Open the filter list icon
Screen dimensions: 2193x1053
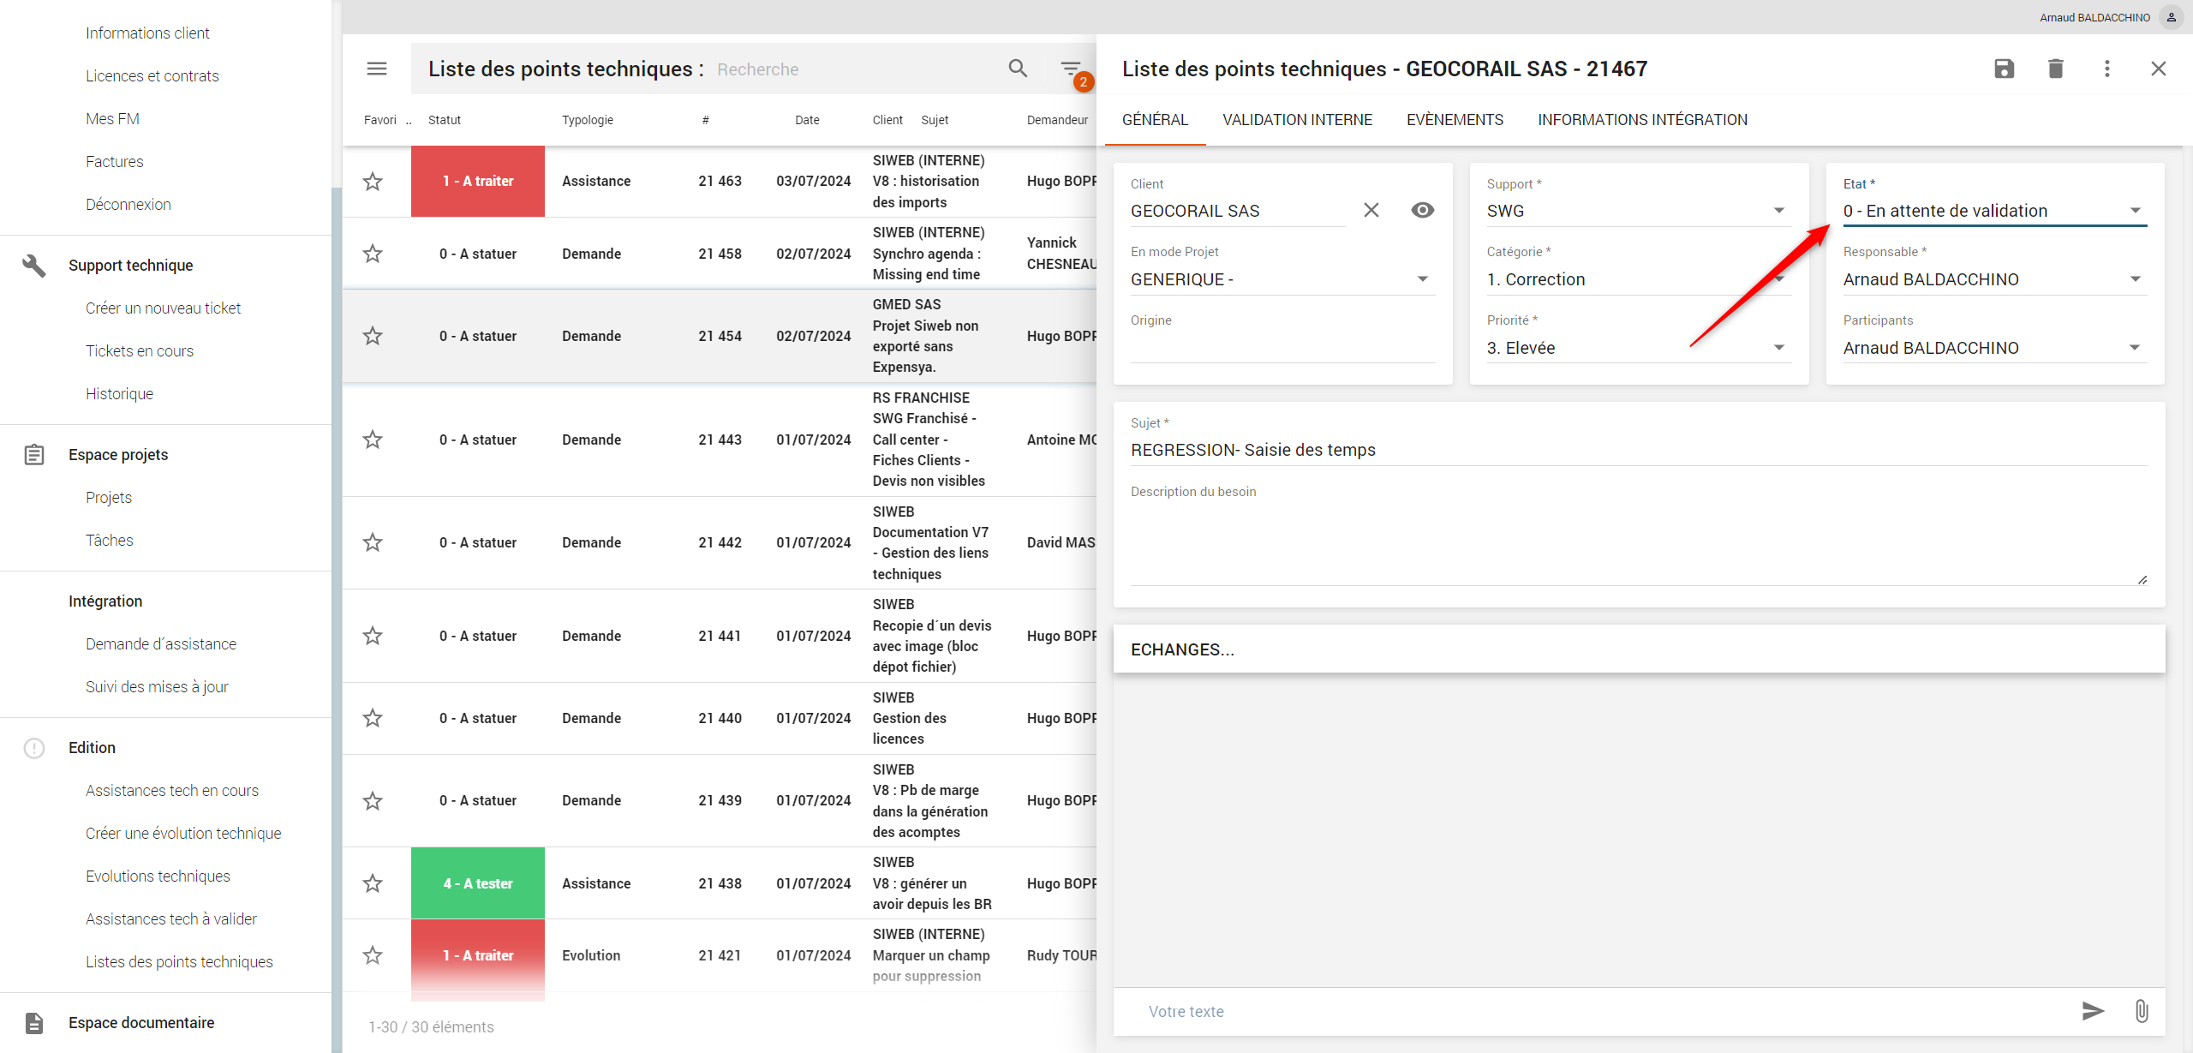coord(1071,69)
